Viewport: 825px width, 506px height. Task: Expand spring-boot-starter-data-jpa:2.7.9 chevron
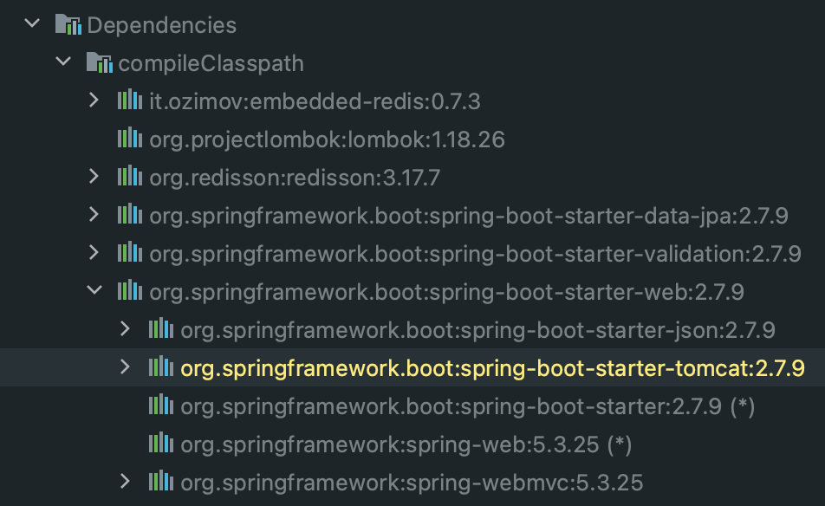pos(94,215)
